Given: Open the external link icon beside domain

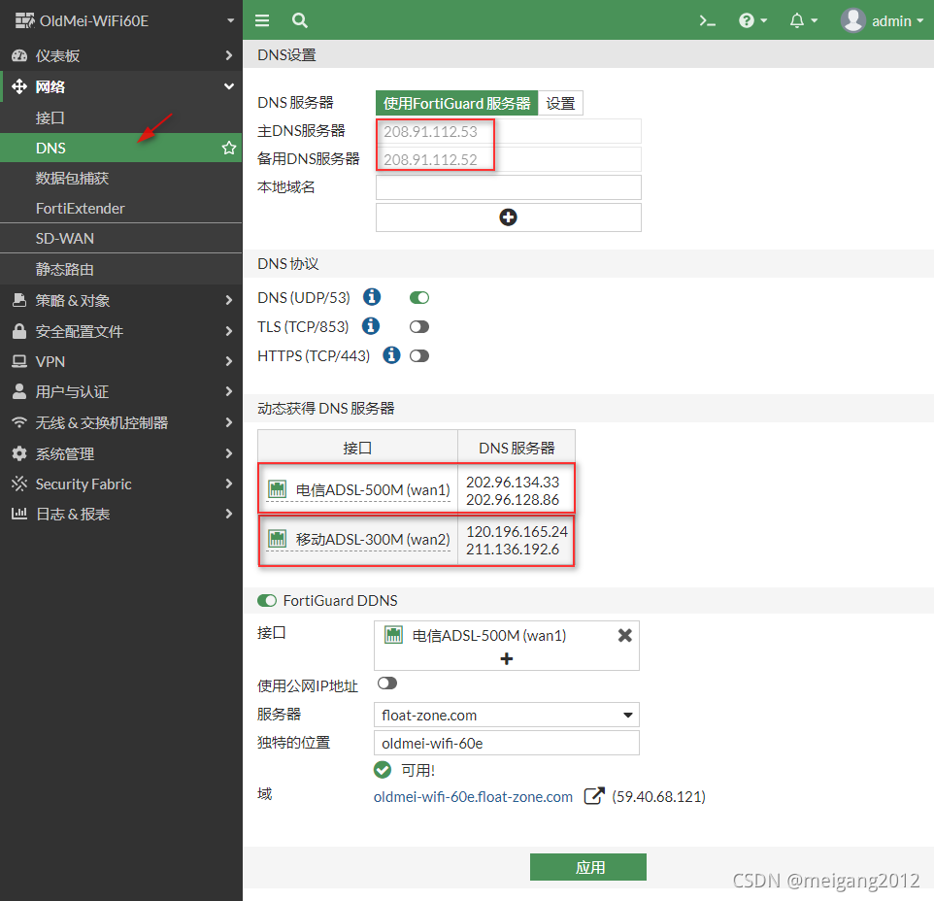Looking at the screenshot, I should pyautogui.click(x=594, y=796).
